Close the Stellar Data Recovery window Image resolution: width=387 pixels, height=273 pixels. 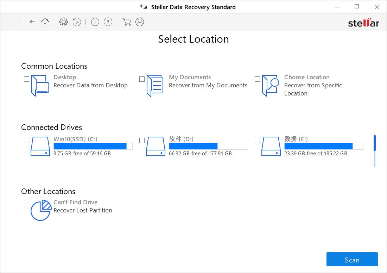coord(377,7)
